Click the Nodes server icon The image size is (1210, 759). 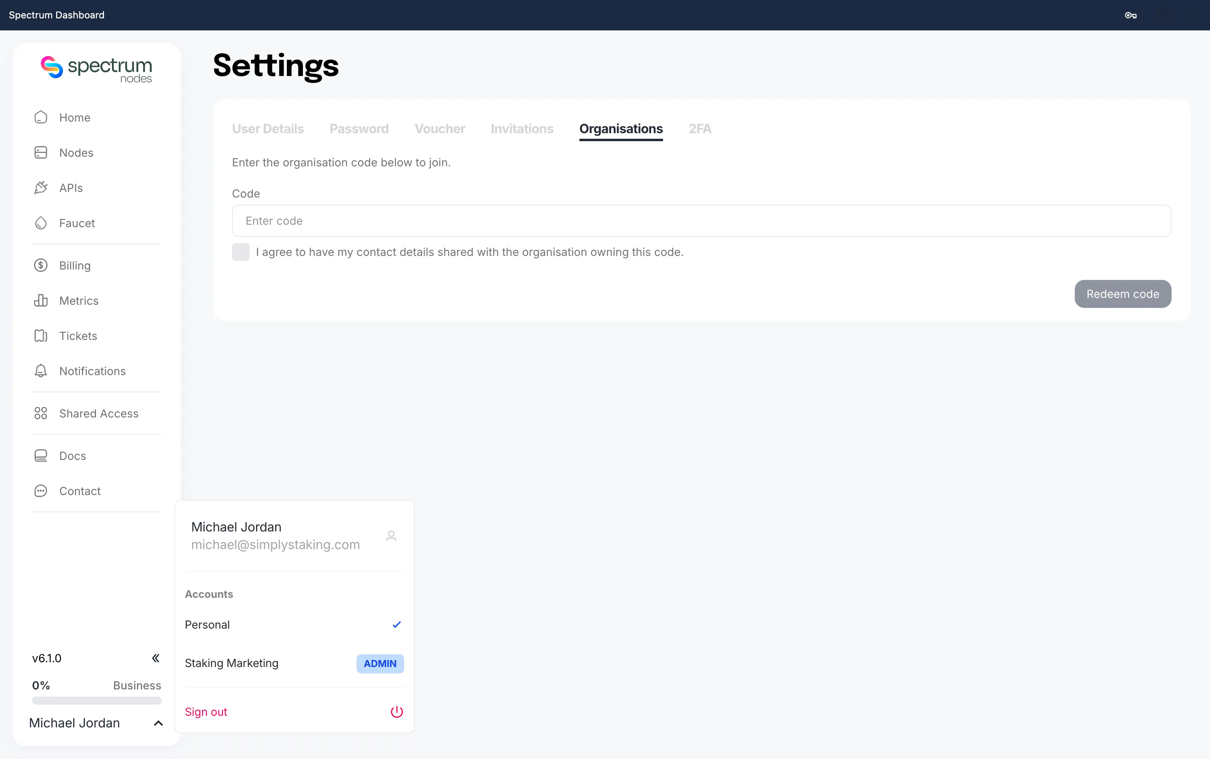click(41, 153)
